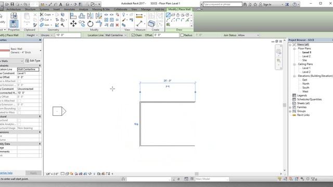The width and height of the screenshot is (333, 187).
Task: Toggle the Radius checkbox
Action: [x=182, y=35]
